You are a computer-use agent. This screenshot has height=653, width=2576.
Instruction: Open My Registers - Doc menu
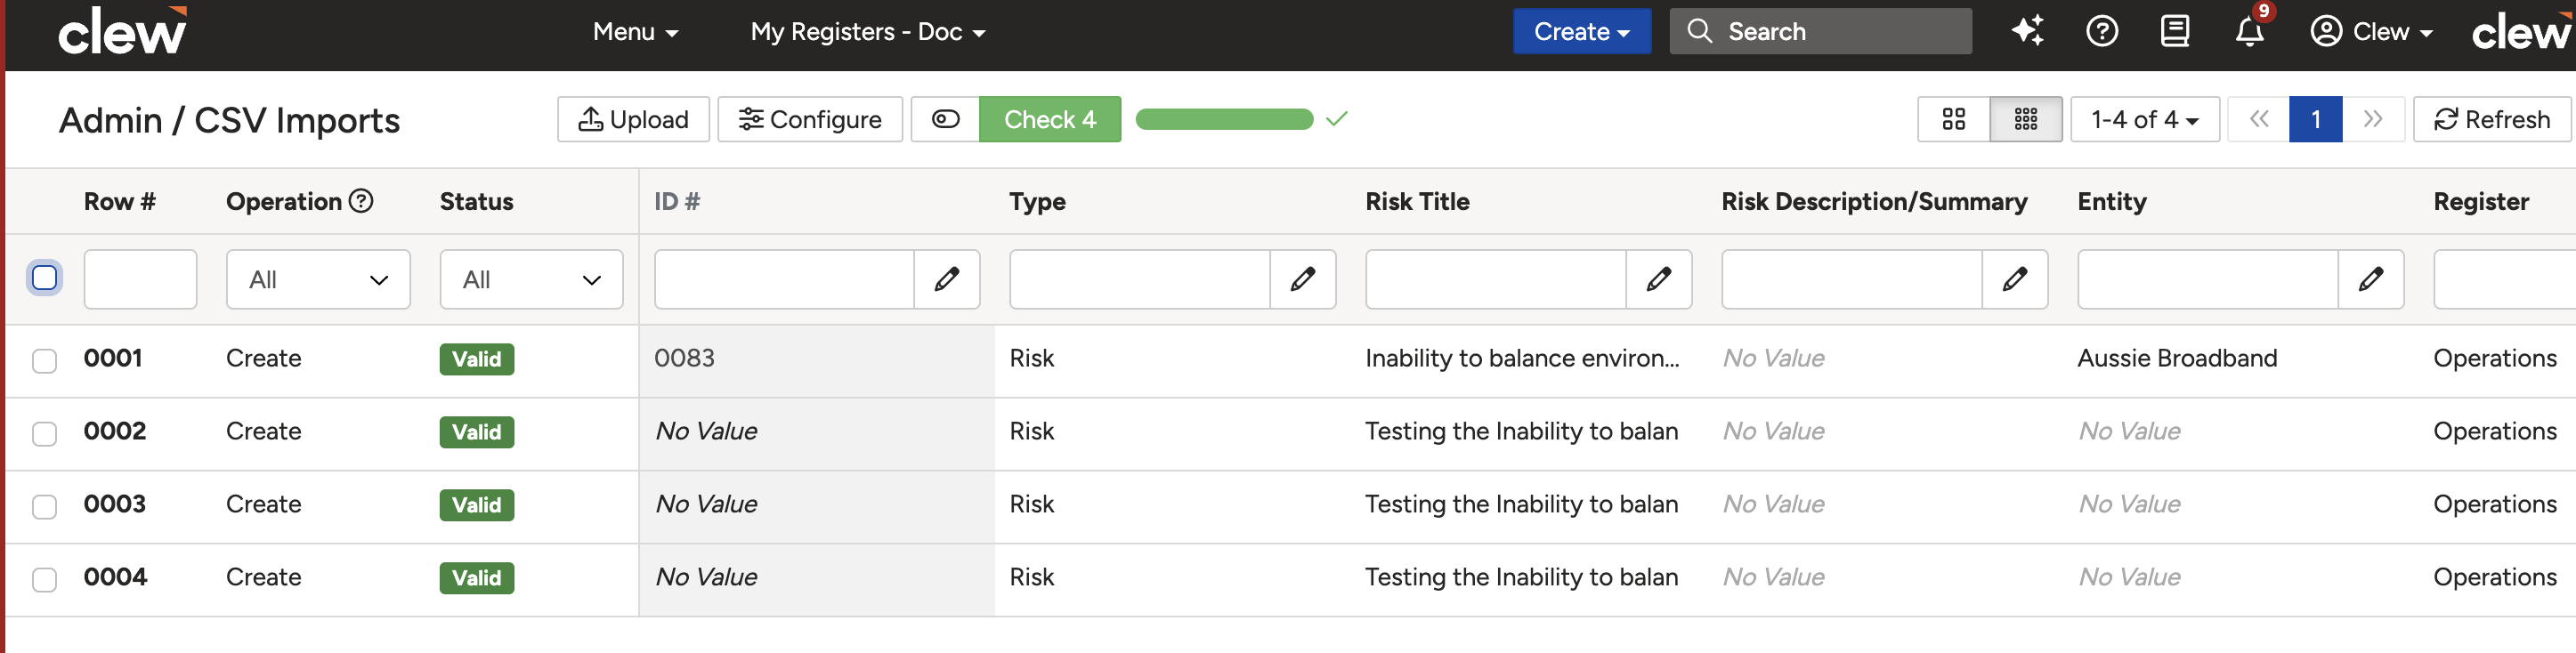coord(867,32)
